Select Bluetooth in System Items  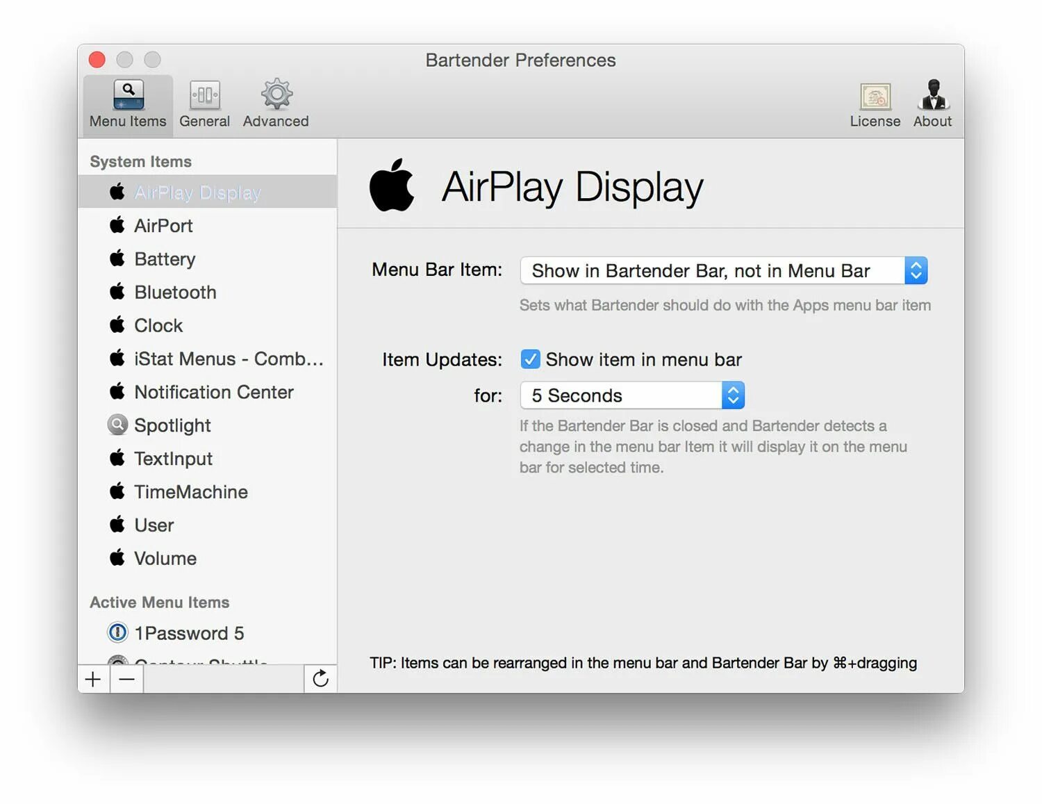pos(208,292)
